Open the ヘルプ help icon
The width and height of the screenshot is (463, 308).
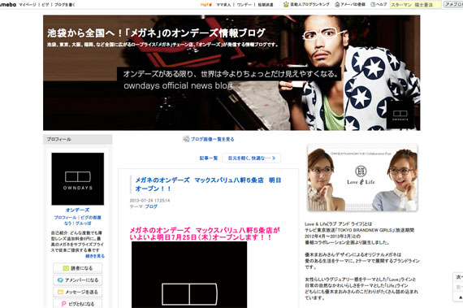373,4
